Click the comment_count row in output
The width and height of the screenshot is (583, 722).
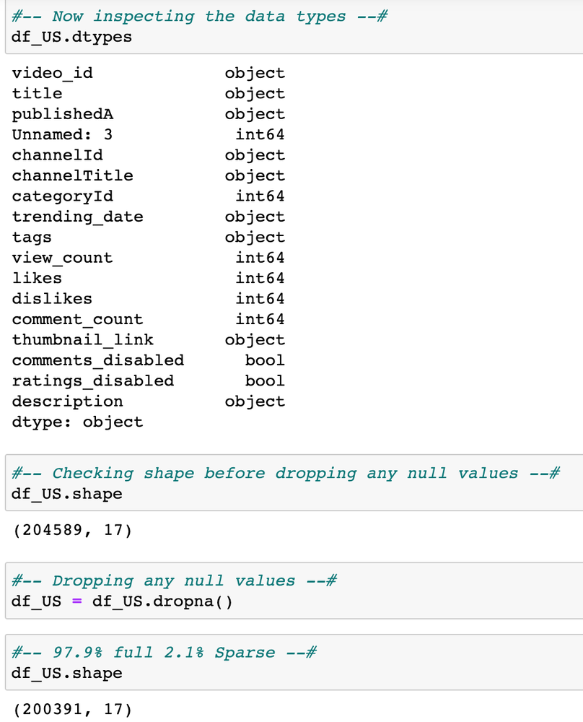pyautogui.click(x=77, y=319)
